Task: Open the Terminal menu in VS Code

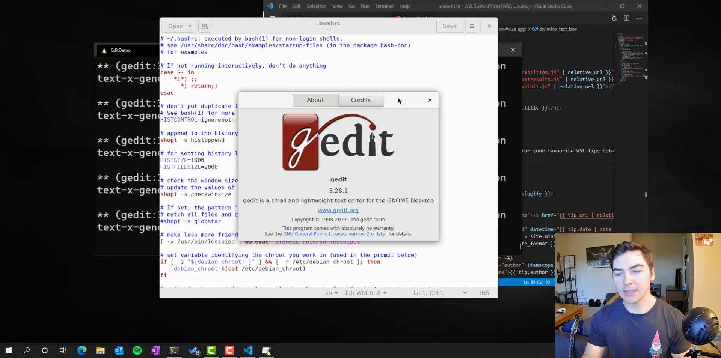Action: pyautogui.click(x=384, y=6)
